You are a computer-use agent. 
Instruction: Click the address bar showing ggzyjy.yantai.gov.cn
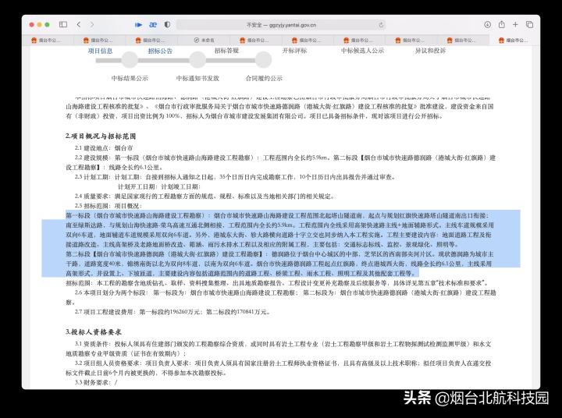click(281, 25)
